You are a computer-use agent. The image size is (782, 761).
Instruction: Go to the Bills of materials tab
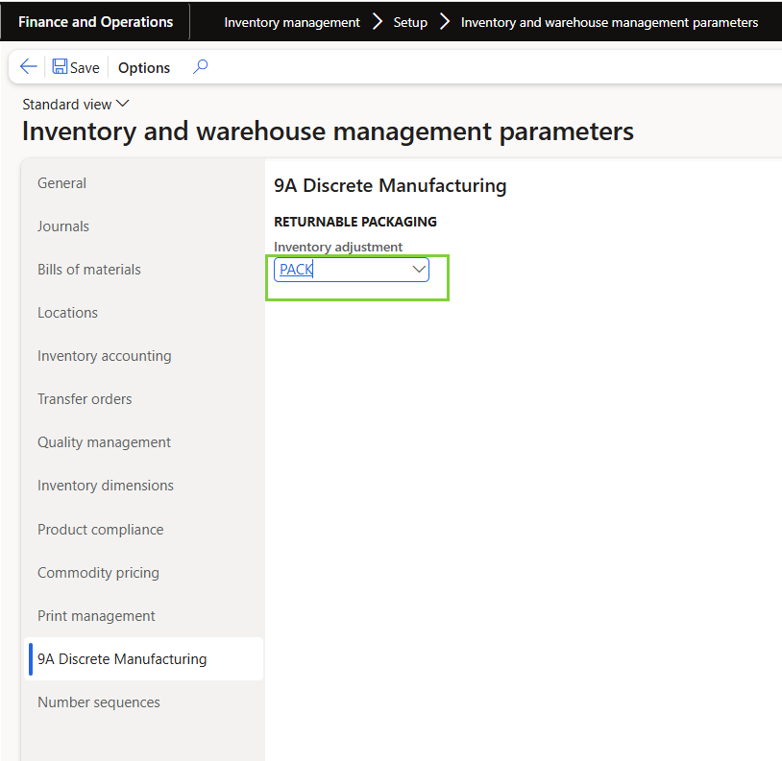click(x=89, y=270)
